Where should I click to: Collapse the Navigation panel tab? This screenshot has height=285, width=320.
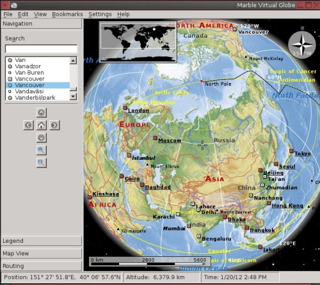point(41,24)
